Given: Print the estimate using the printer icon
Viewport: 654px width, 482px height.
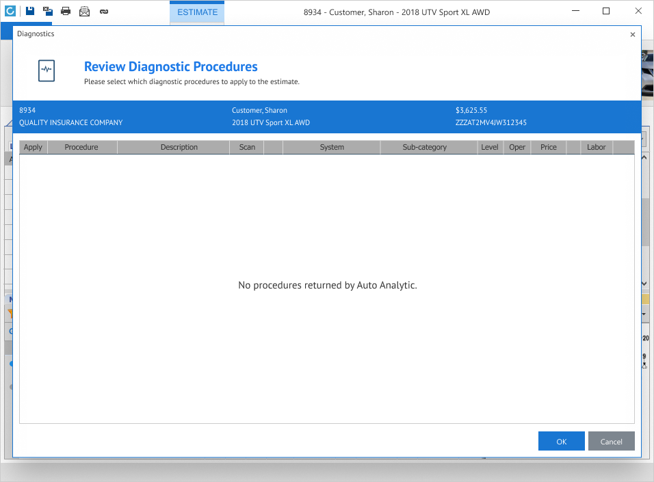Looking at the screenshot, I should tap(66, 11).
